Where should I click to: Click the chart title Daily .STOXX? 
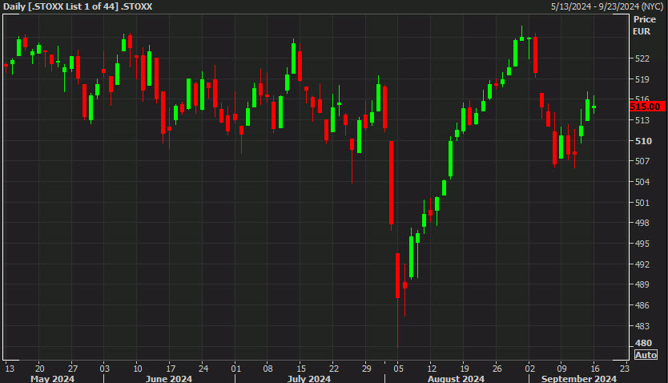pyautogui.click(x=78, y=6)
